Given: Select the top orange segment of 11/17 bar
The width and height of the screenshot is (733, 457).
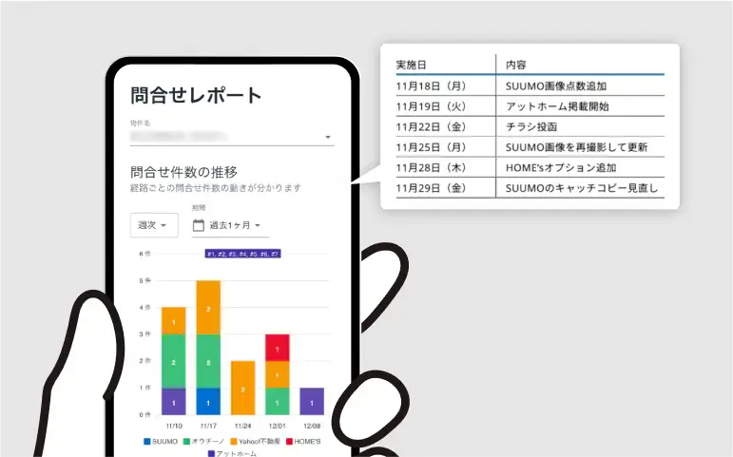Looking at the screenshot, I should click(x=208, y=307).
